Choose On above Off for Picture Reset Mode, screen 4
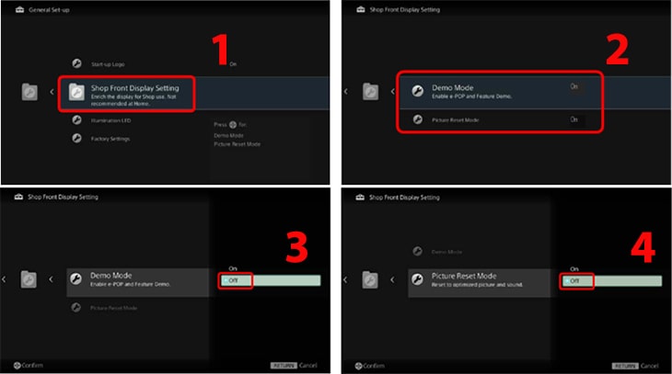The image size is (672, 374). [x=574, y=268]
